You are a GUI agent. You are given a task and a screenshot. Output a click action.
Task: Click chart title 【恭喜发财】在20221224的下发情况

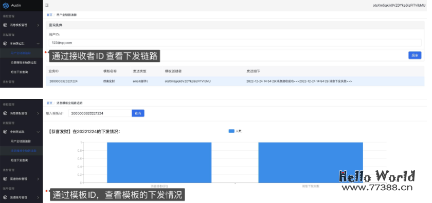click(x=84, y=132)
